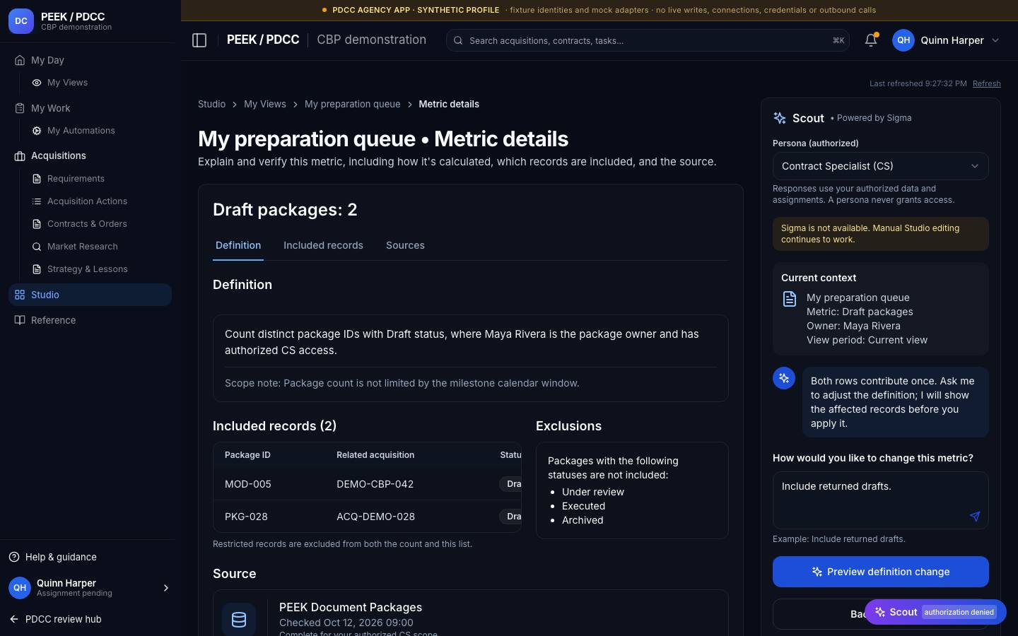Image resolution: width=1018 pixels, height=636 pixels.
Task: Switch to the Included records tab
Action: 323,245
